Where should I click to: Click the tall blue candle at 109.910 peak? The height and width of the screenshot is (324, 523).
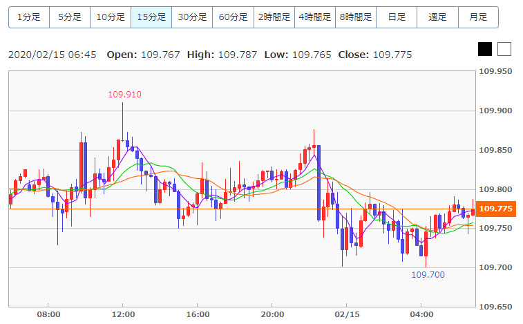122,122
